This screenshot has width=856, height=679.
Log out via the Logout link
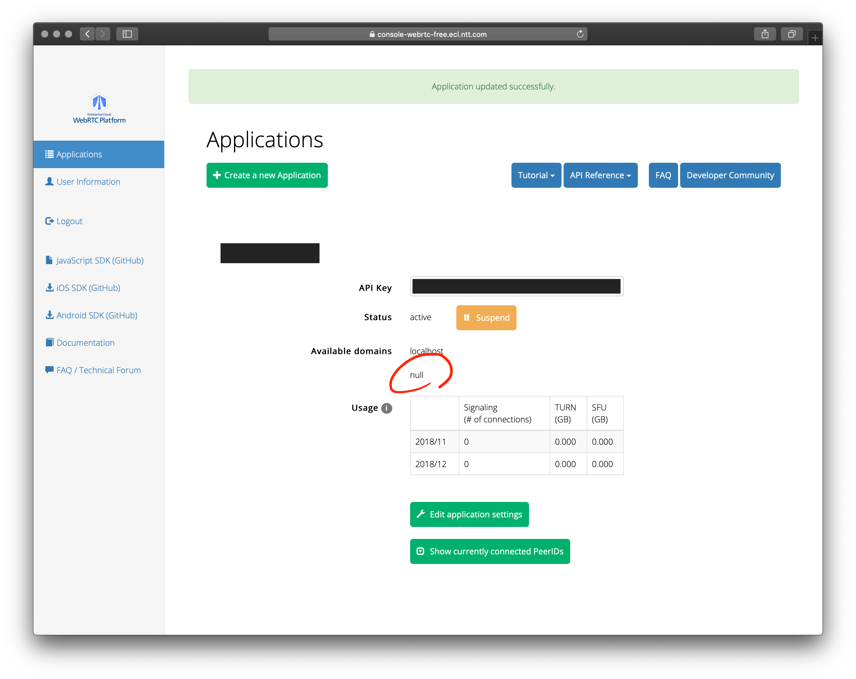pyautogui.click(x=64, y=221)
